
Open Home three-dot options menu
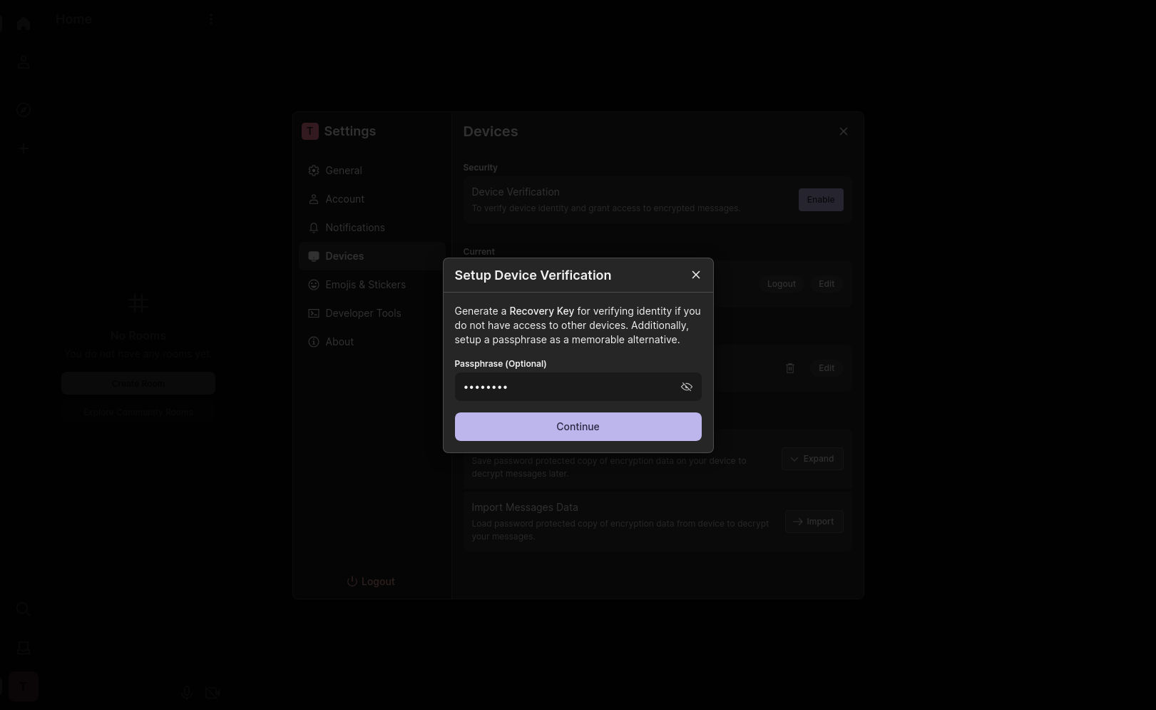click(x=210, y=19)
